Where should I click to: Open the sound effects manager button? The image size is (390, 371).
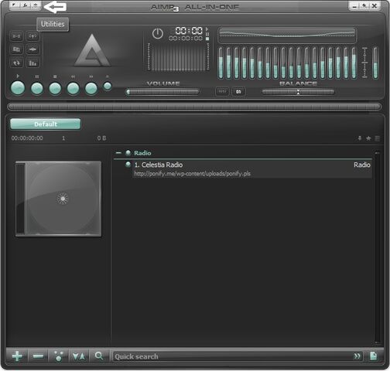[32, 36]
